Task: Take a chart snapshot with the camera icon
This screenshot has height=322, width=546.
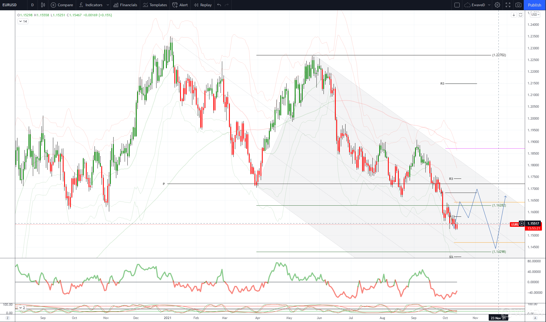Action: pos(518,5)
